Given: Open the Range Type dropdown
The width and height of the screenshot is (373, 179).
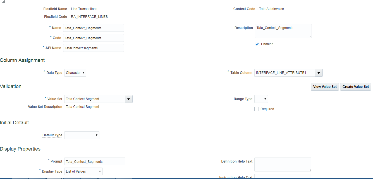Looking at the screenshot, I should click(261, 99).
